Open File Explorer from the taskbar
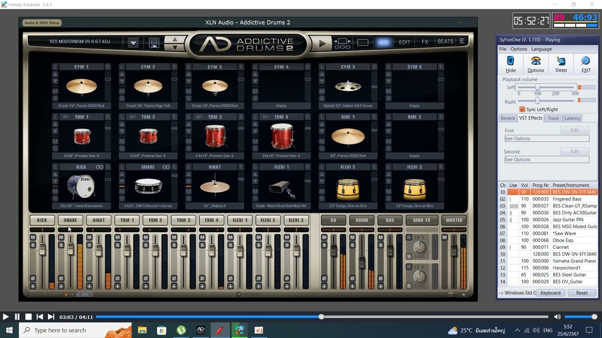The image size is (602, 338). pyautogui.click(x=142, y=330)
